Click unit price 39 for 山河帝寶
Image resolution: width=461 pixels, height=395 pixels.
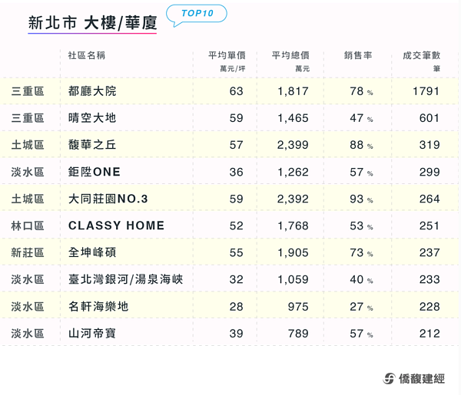click(x=237, y=334)
